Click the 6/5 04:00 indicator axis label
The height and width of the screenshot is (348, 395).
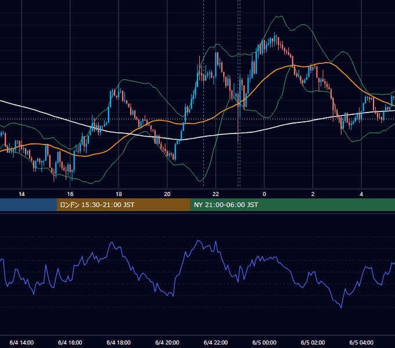click(x=361, y=343)
